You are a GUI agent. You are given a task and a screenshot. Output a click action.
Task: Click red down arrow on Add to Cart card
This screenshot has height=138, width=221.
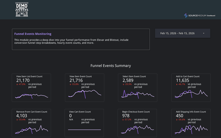(177, 84)
